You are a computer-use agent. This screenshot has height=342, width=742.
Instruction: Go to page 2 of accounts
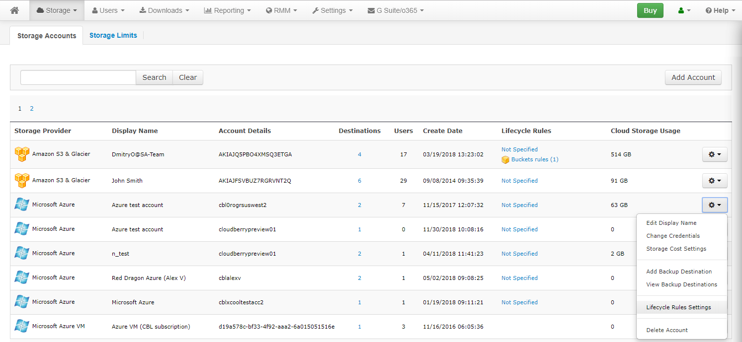tap(32, 109)
